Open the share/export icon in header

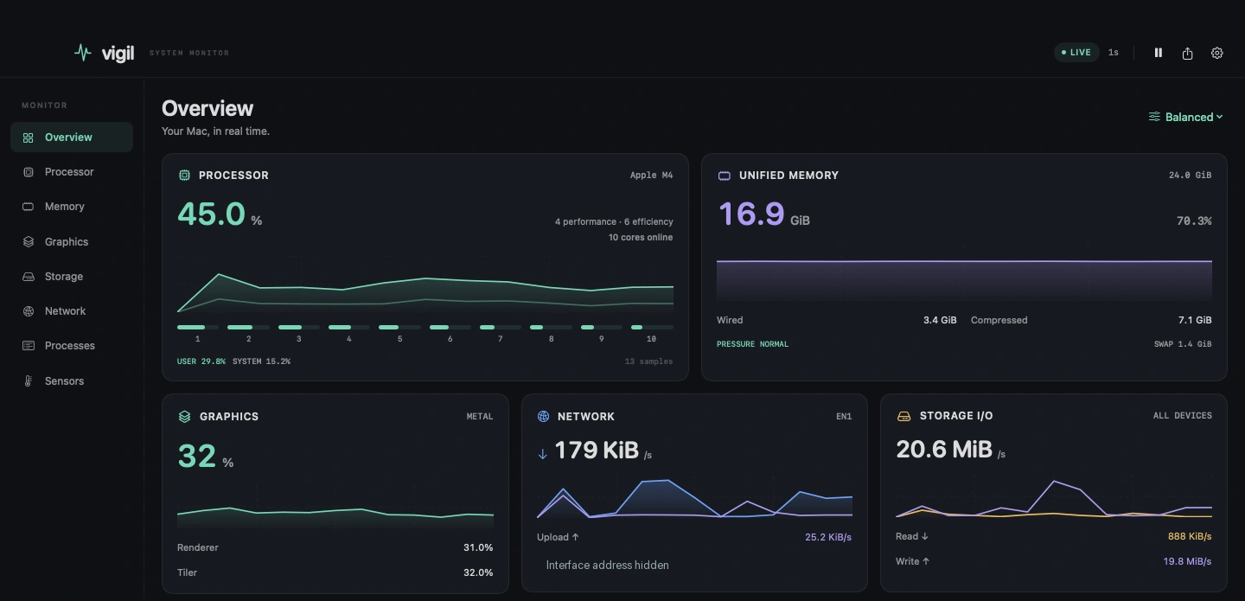pyautogui.click(x=1188, y=53)
